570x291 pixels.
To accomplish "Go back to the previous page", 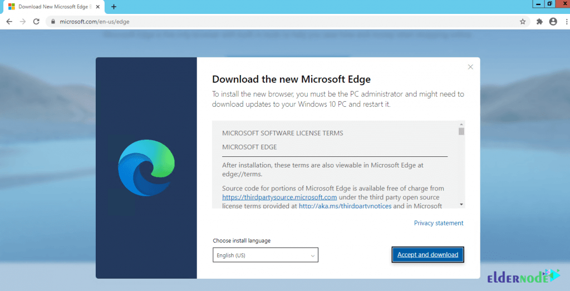I will [x=9, y=22].
